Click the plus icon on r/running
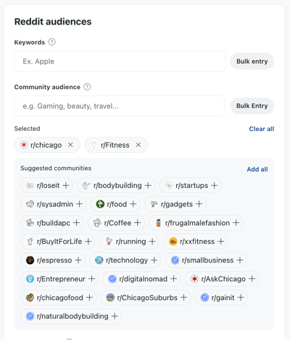The image size is (290, 340). (152, 241)
